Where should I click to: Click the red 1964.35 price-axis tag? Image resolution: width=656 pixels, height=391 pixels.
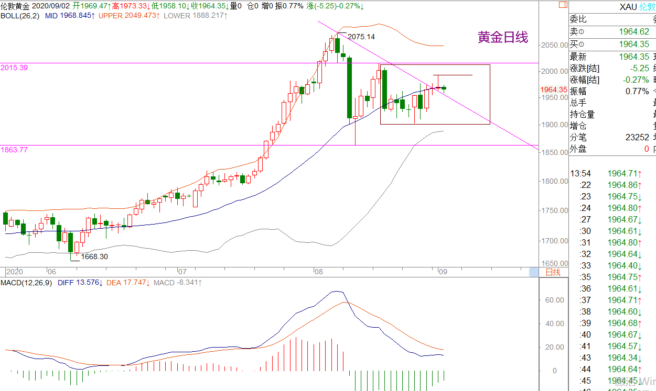click(x=554, y=90)
